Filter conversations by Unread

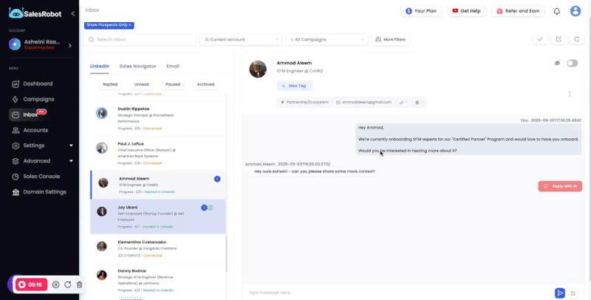pos(141,84)
